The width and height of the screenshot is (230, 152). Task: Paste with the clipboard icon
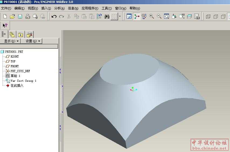[84, 16]
